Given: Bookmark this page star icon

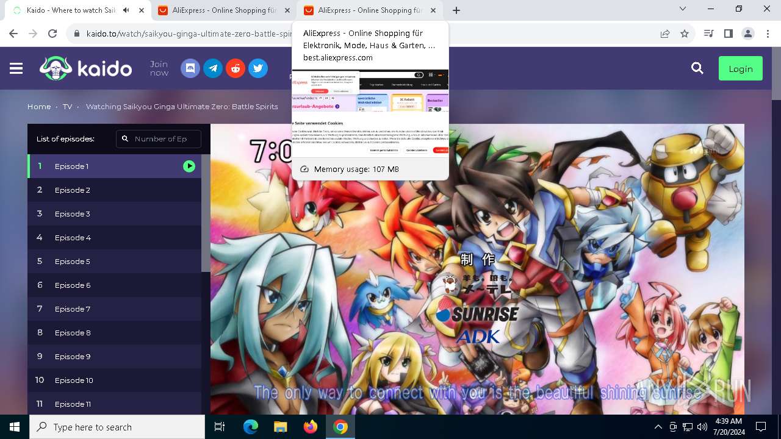Looking at the screenshot, I should [x=685, y=34].
